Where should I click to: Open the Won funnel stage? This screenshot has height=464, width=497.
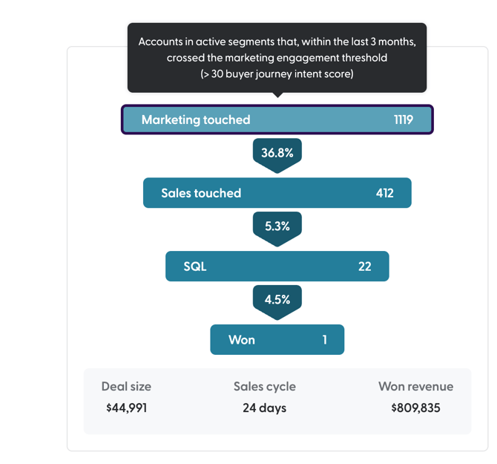point(277,340)
